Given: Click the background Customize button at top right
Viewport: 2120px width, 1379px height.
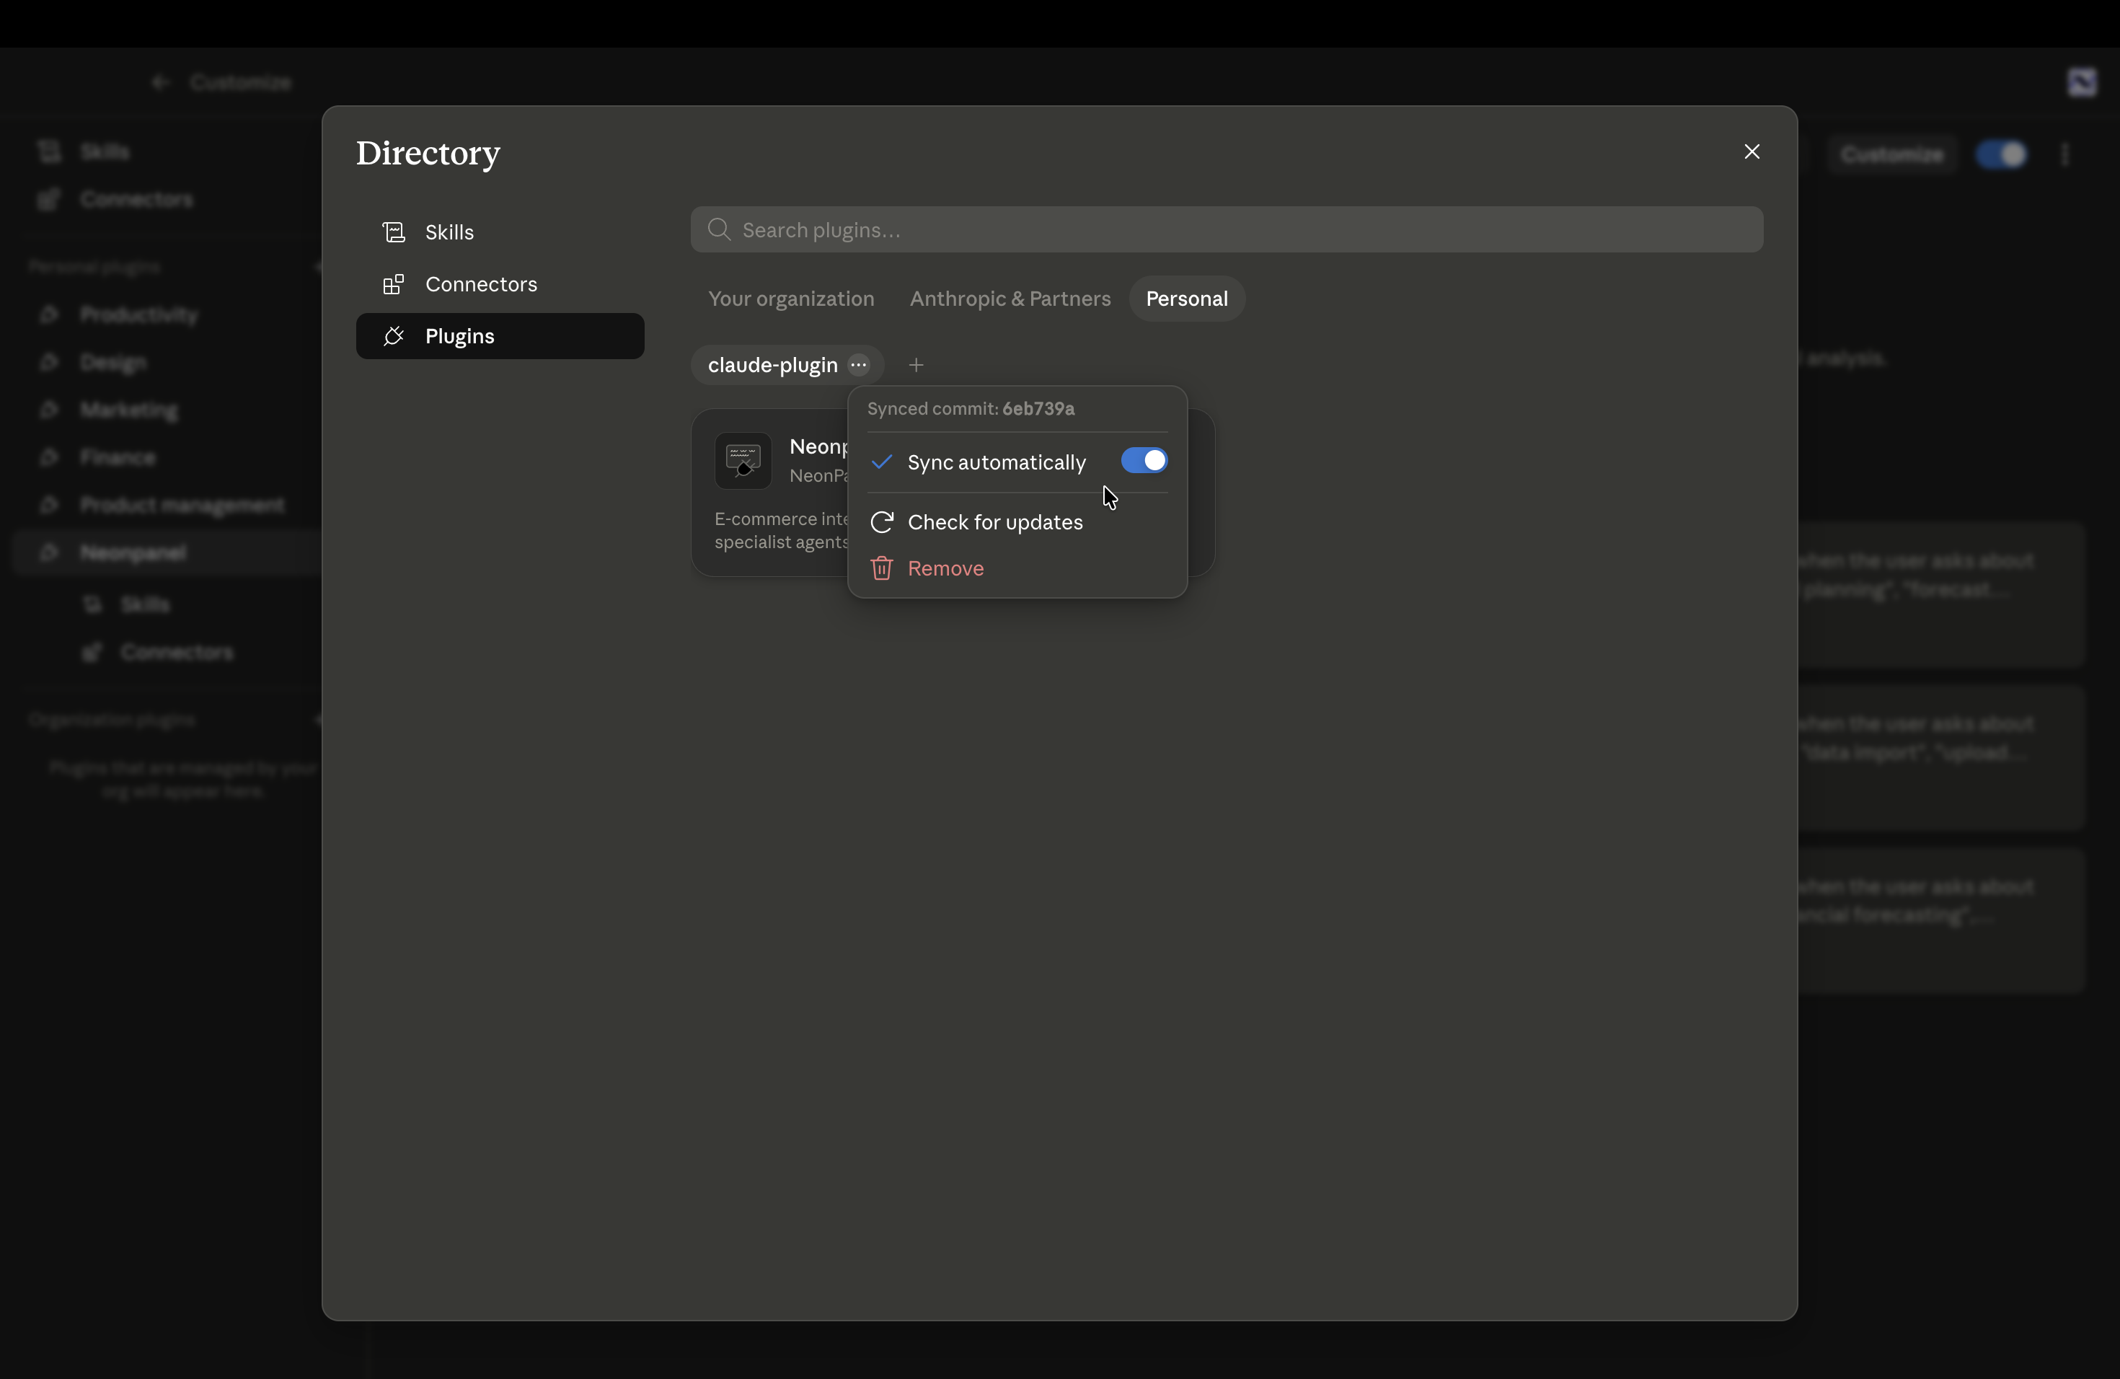Looking at the screenshot, I should coord(1892,155).
